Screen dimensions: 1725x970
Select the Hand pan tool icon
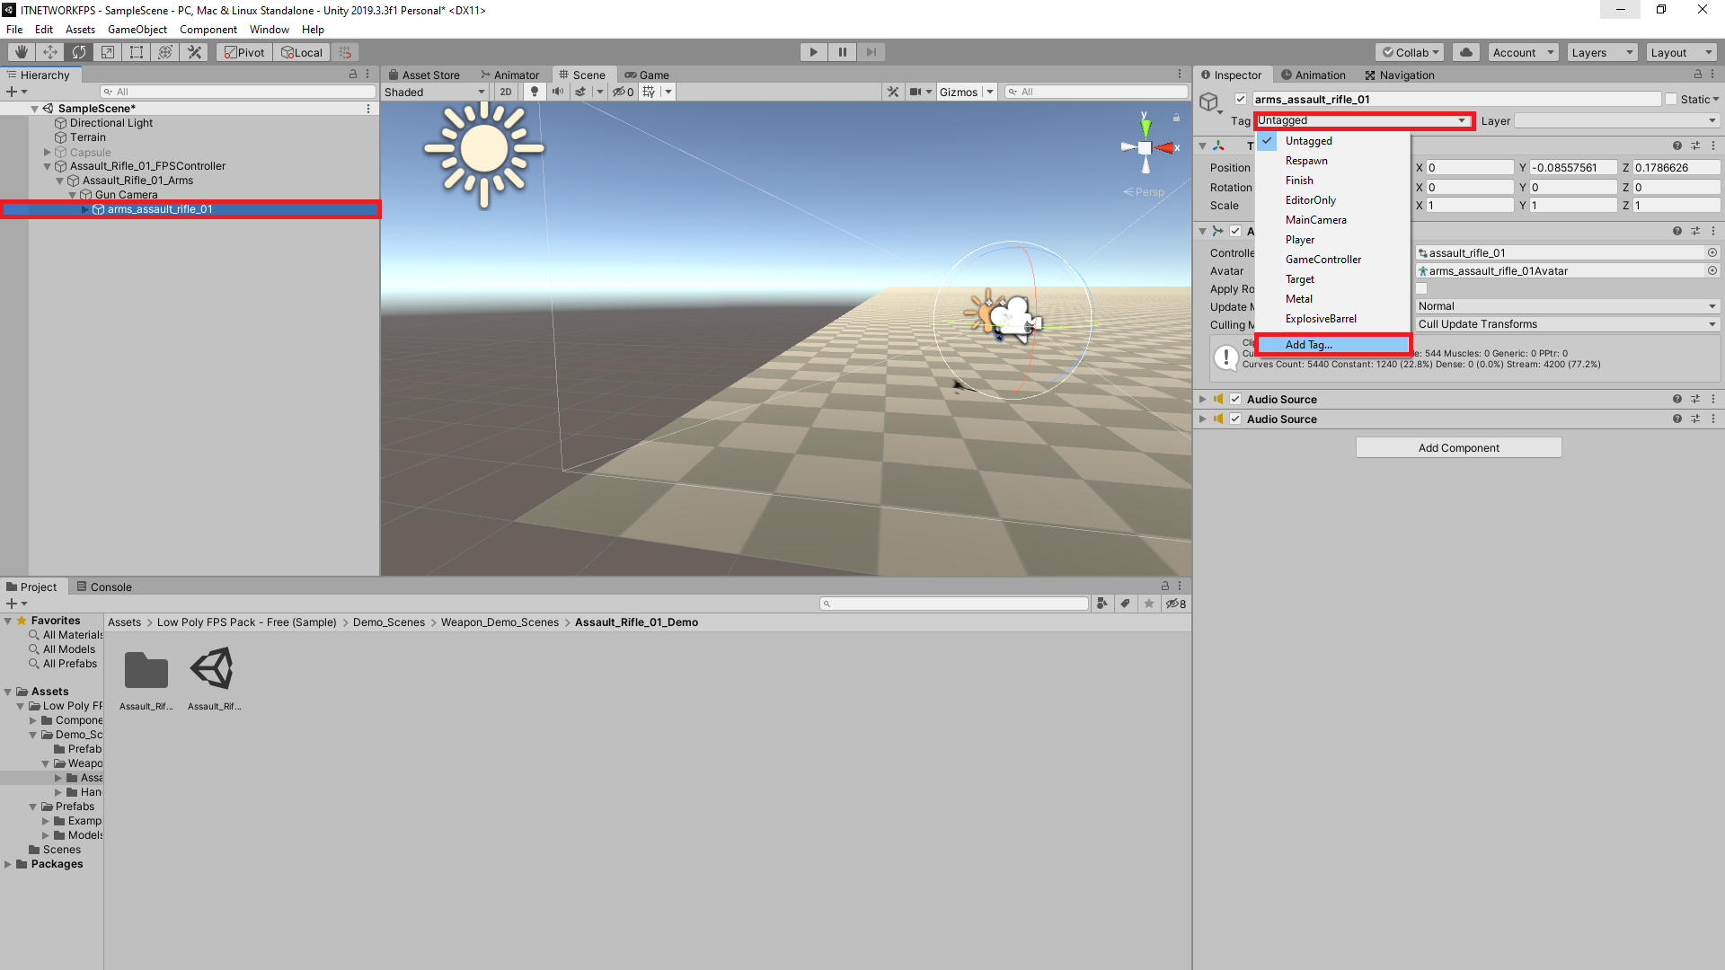tap(20, 51)
